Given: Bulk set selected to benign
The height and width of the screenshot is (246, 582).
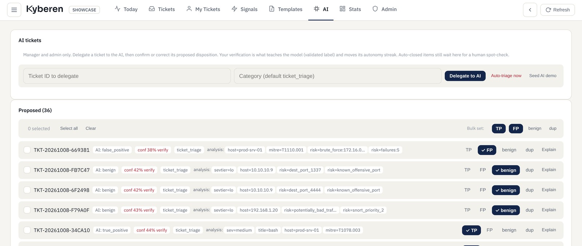Looking at the screenshot, I should pyautogui.click(x=535, y=128).
